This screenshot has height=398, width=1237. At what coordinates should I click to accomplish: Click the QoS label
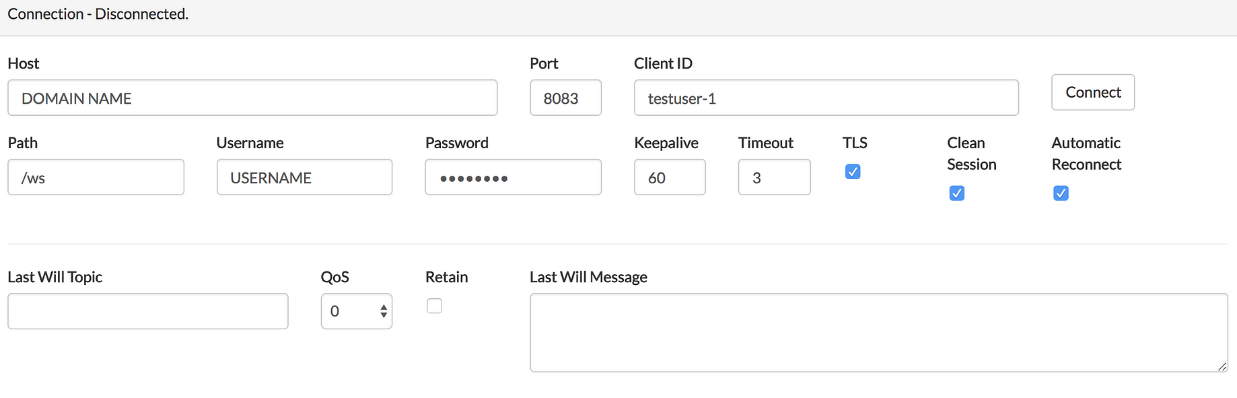335,277
